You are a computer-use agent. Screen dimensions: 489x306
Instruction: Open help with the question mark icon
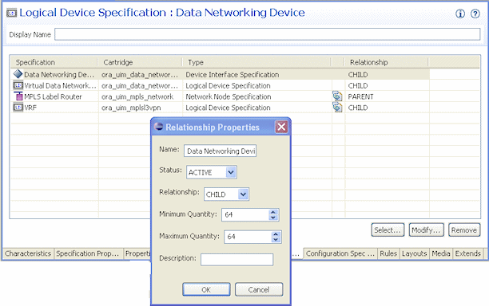[475, 14]
